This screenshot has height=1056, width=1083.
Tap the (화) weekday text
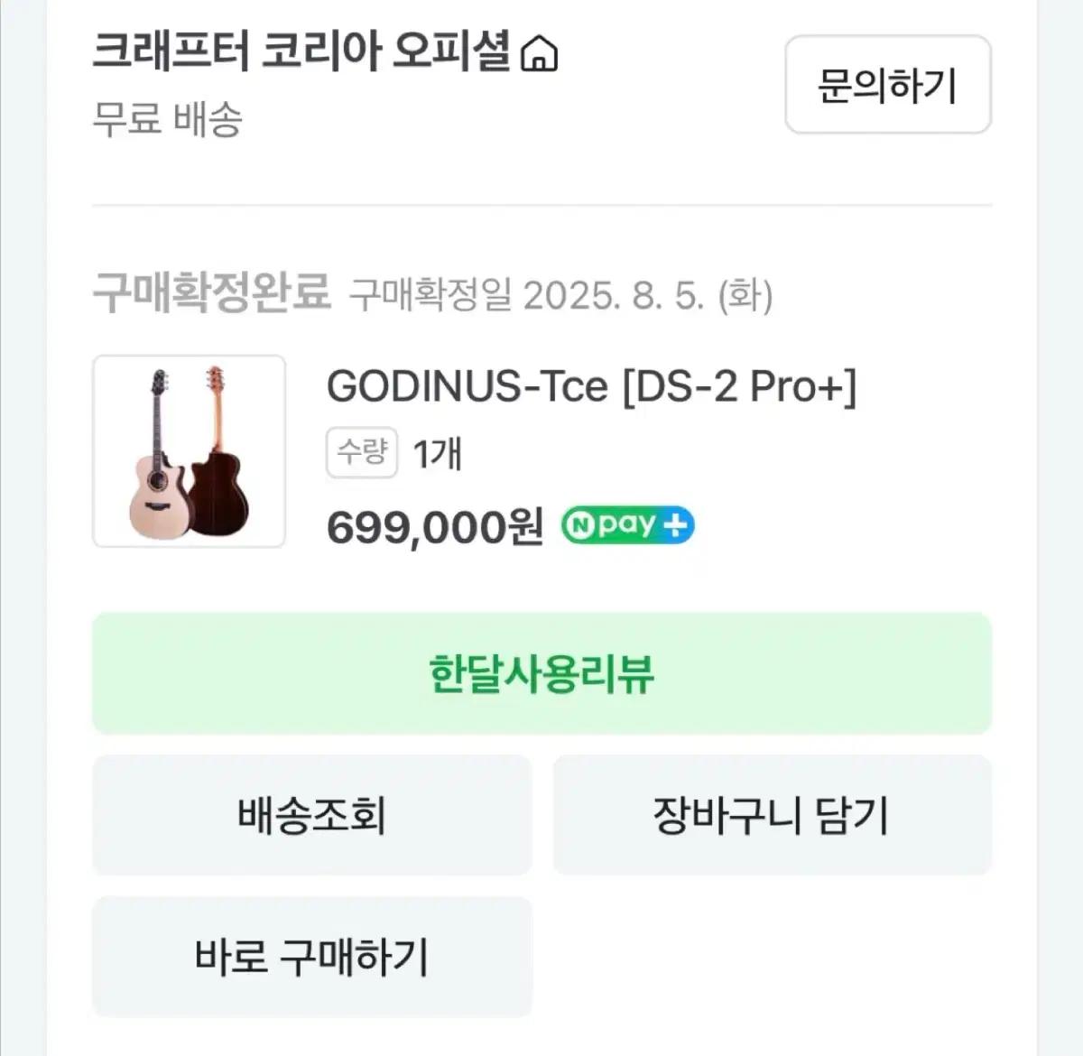(745, 294)
